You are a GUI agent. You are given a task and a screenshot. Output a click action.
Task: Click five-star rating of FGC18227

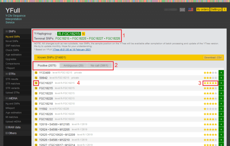click(210, 83)
